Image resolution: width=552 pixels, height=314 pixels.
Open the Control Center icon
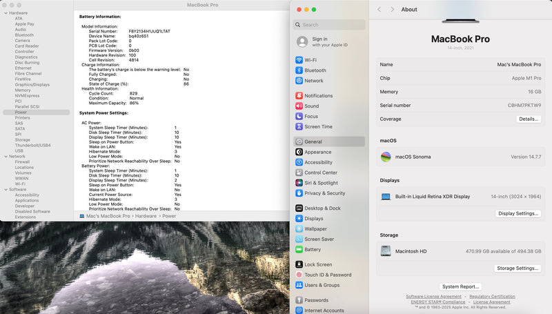[299, 173]
